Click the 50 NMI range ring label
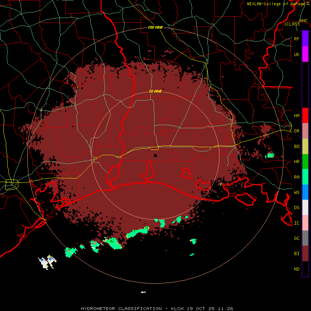311x311 pixels. 155,91
